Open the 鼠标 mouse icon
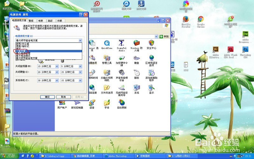 [137, 74]
